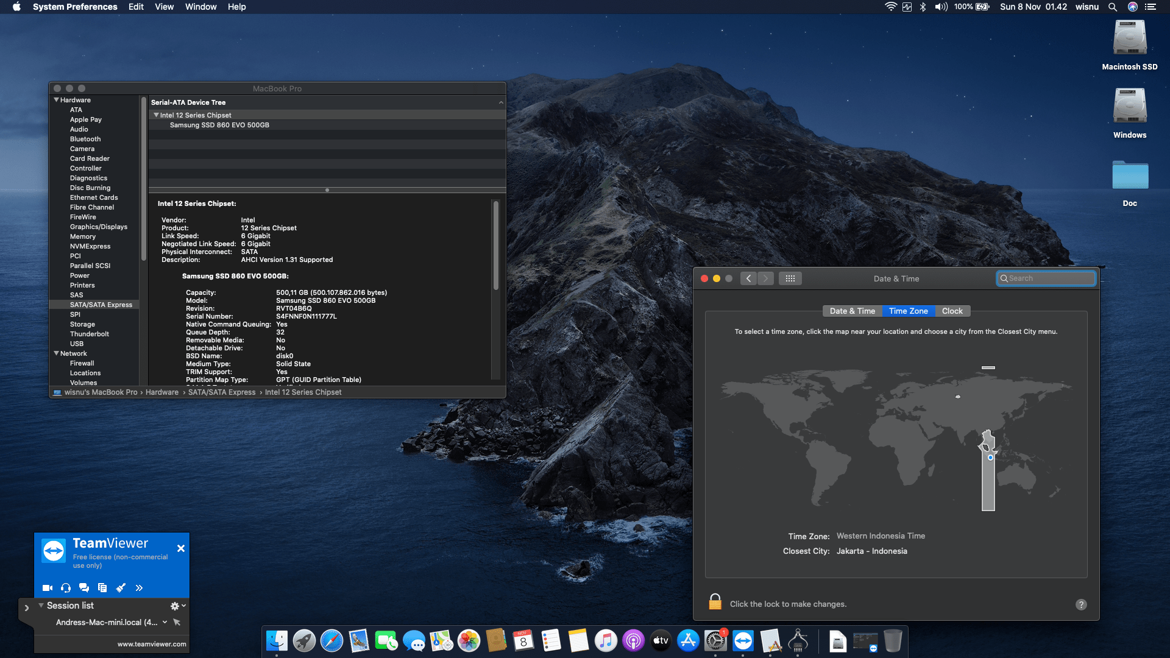Start a video call in TeamViewer panel

tap(47, 588)
